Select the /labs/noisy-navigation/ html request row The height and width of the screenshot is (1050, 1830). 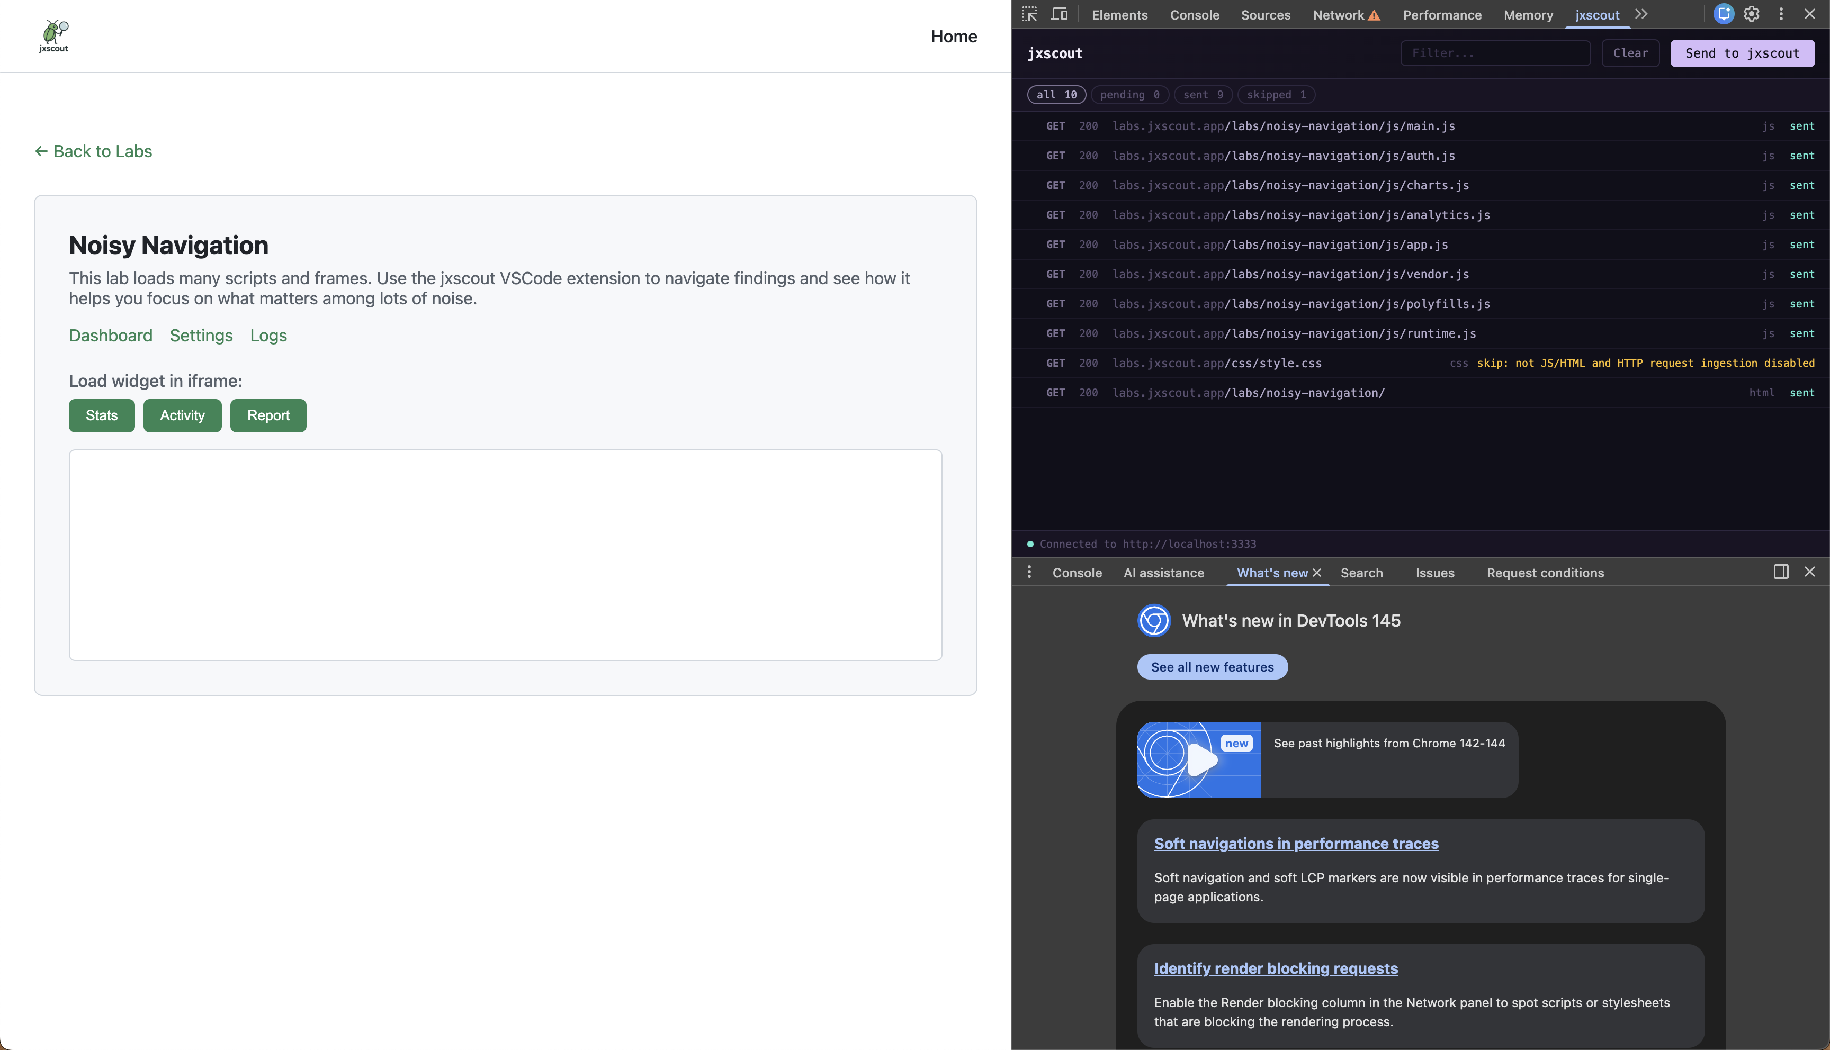pos(1421,392)
